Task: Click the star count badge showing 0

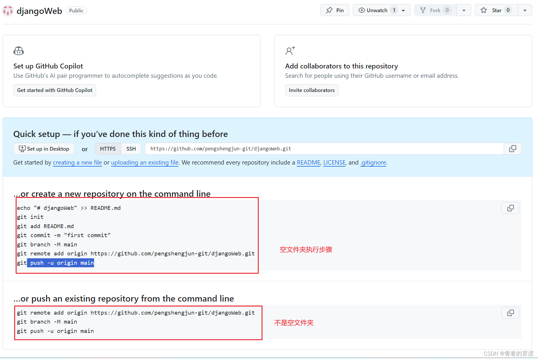Action: [x=508, y=10]
